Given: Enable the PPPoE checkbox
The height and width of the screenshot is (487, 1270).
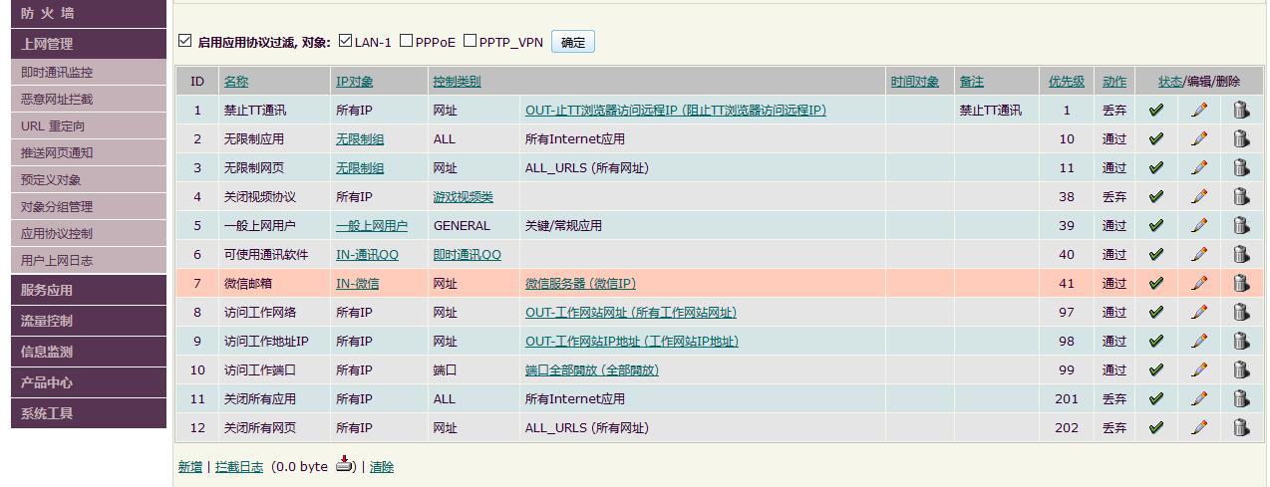Looking at the screenshot, I should coord(407,41).
